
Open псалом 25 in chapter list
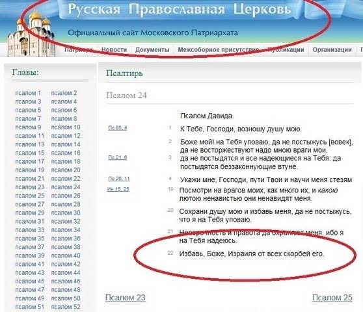tap(30, 196)
